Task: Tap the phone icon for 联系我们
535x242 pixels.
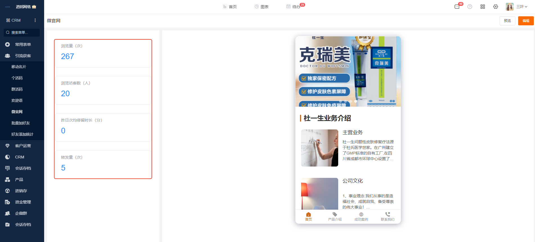Action: click(x=387, y=214)
